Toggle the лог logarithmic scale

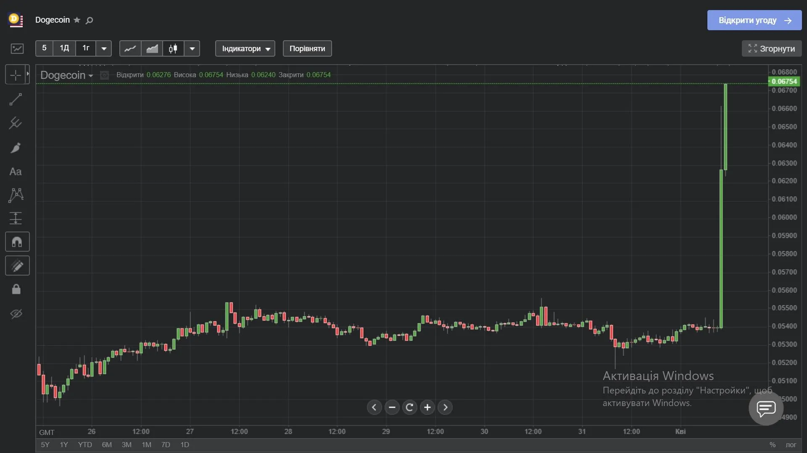791,445
